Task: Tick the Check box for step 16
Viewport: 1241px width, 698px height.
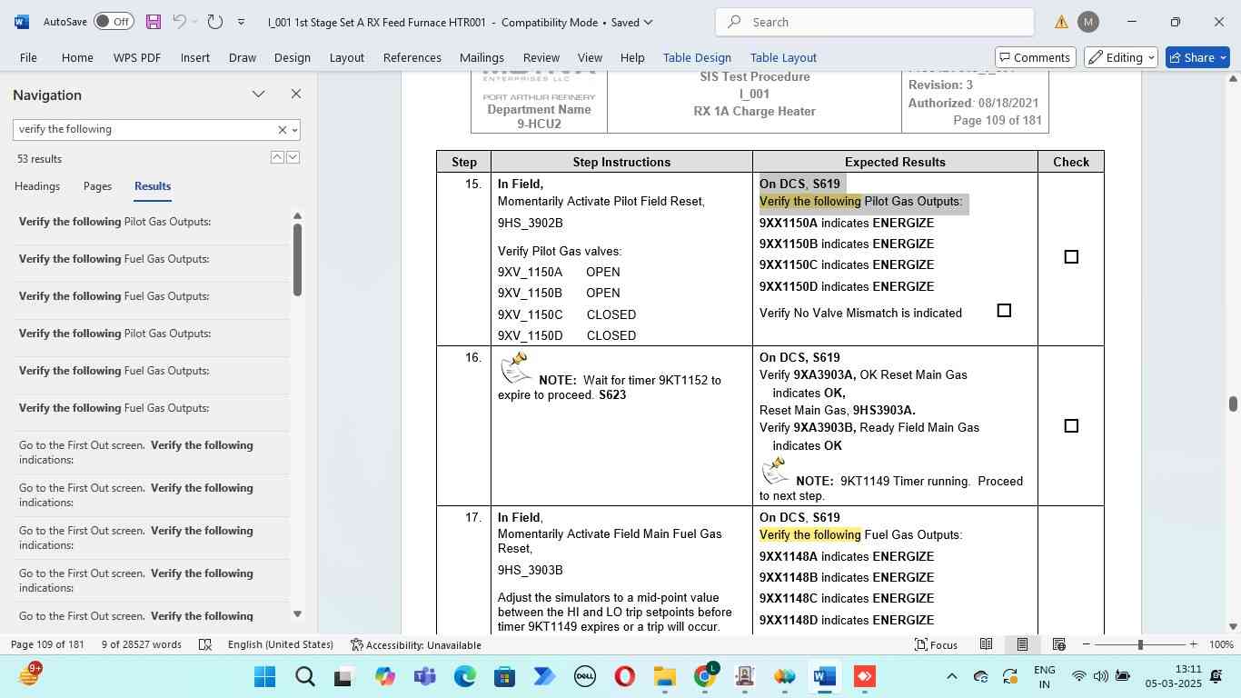Action: point(1071,426)
